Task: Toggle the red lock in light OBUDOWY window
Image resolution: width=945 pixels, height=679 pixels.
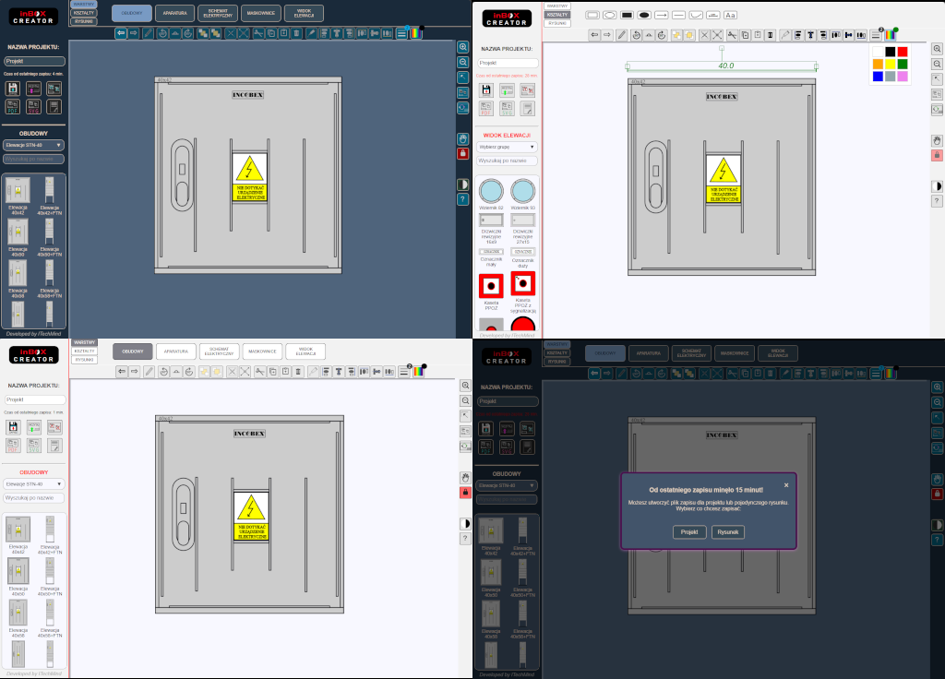Action: (x=465, y=493)
